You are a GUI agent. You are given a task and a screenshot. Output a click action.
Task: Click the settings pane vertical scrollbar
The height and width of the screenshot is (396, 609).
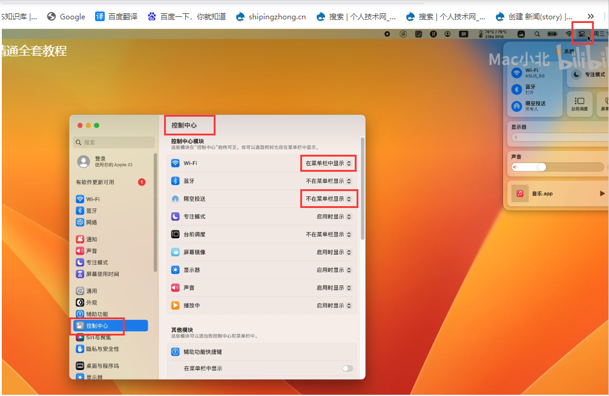tap(363, 189)
